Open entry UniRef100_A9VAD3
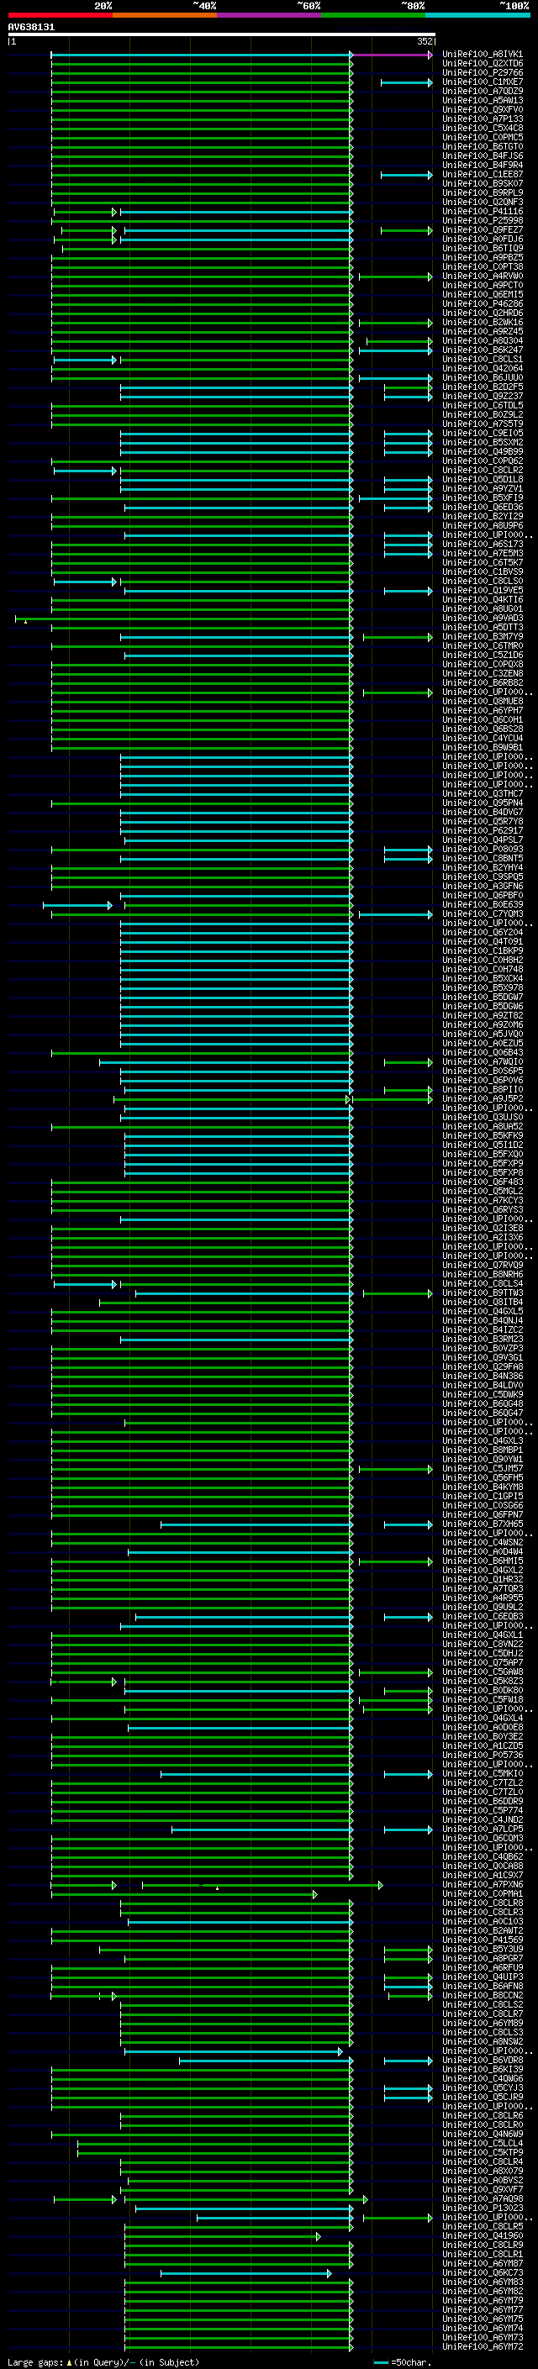 click(x=483, y=619)
